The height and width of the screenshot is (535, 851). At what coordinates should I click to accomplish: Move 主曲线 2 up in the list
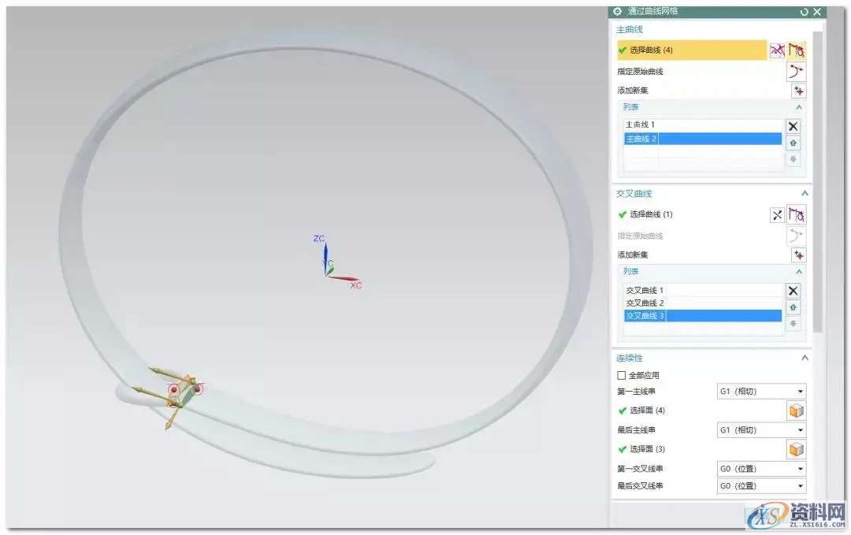[x=793, y=143]
